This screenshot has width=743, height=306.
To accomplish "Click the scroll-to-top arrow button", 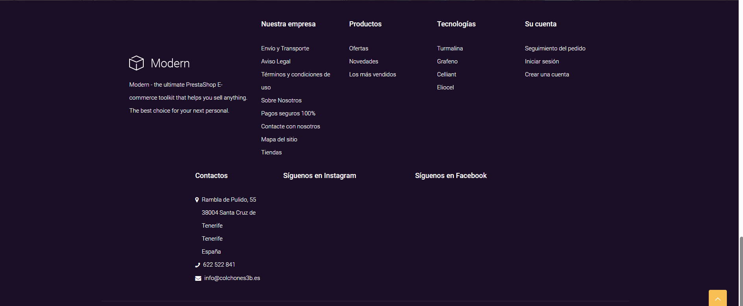I will [x=717, y=299].
